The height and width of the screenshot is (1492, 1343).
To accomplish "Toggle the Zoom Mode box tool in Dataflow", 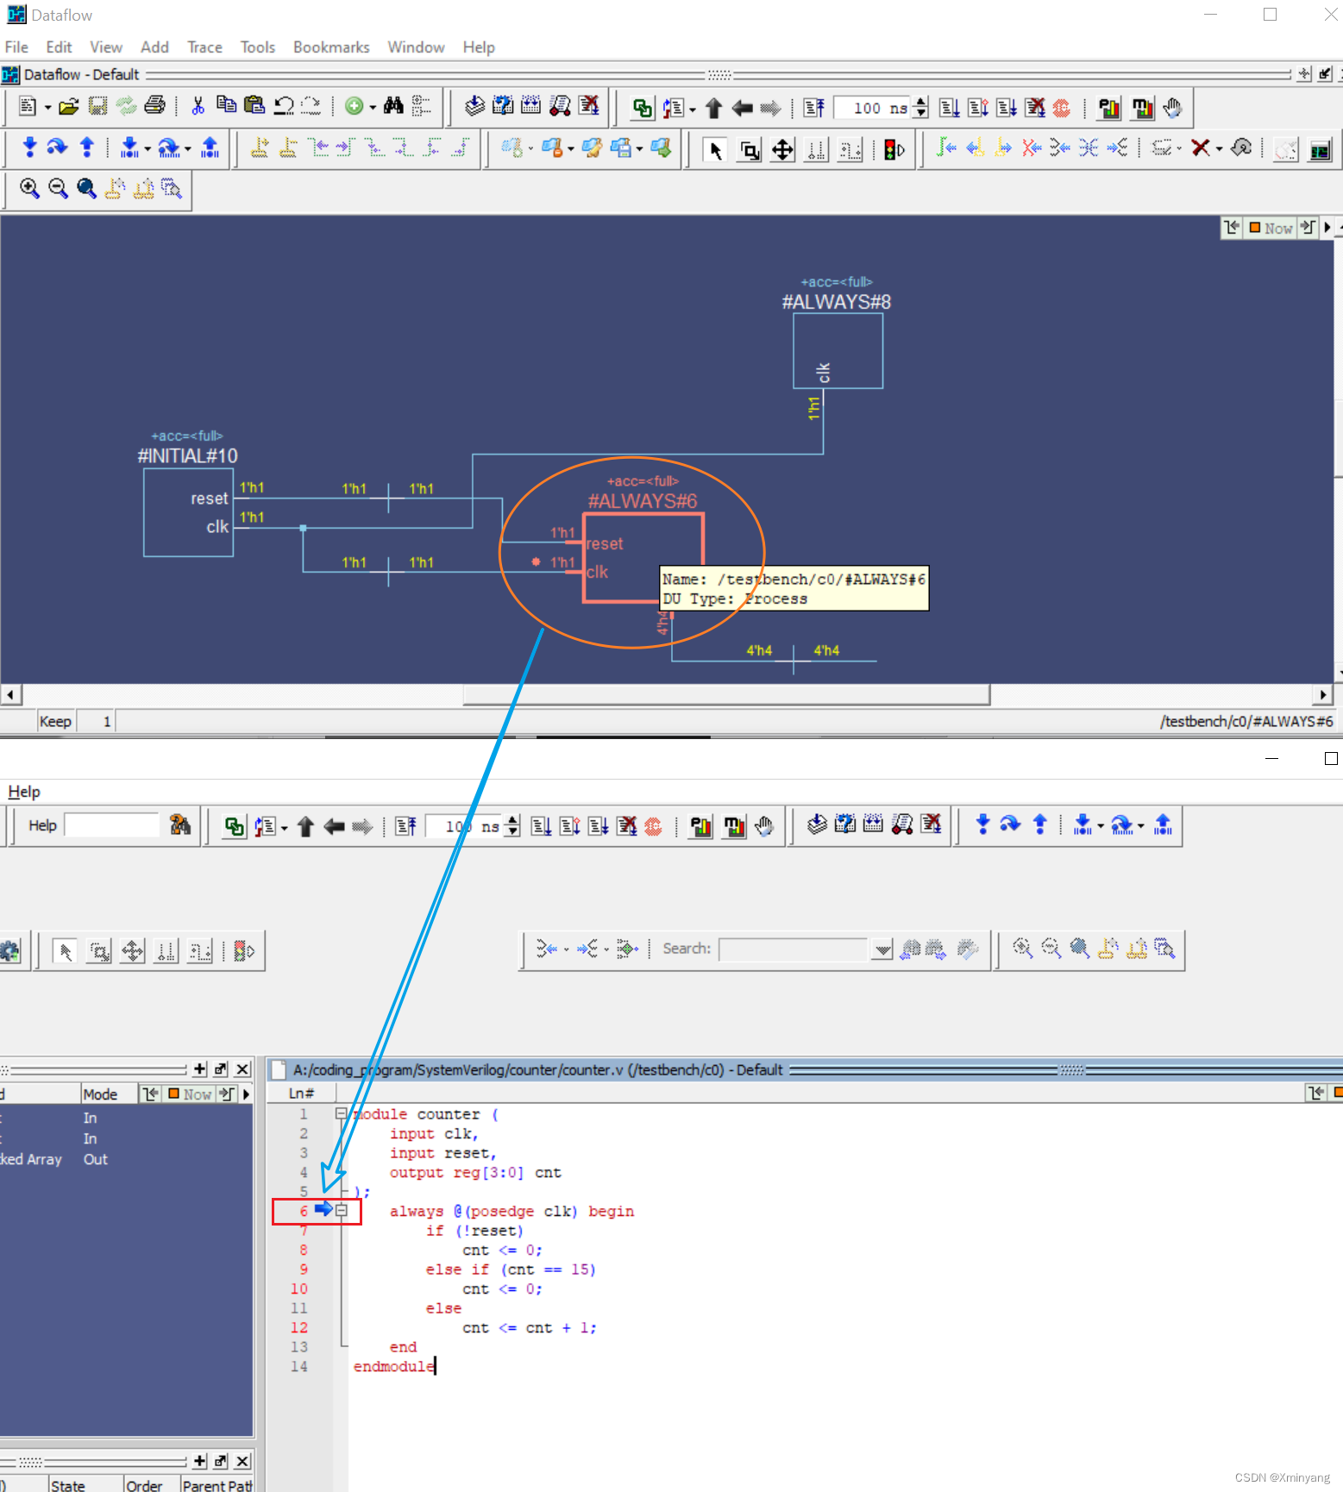I will tap(750, 150).
